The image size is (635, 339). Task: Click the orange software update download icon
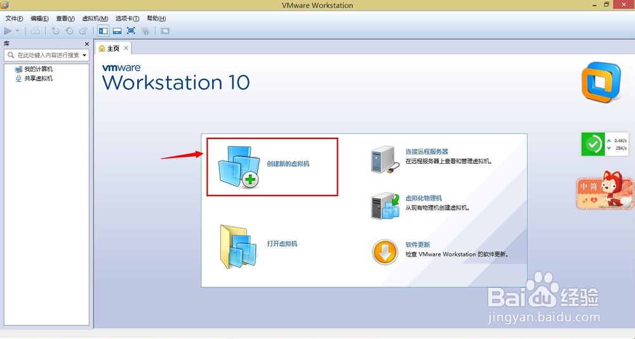point(385,252)
